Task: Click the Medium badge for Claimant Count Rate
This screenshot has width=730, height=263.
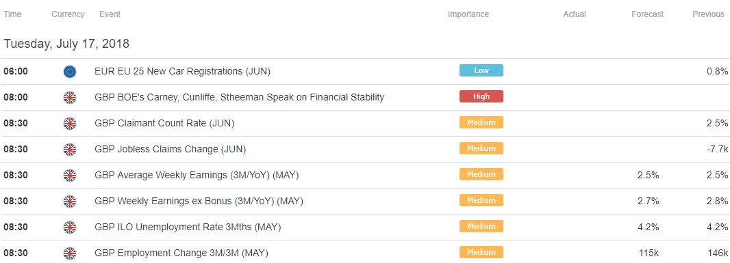Action: [481, 123]
